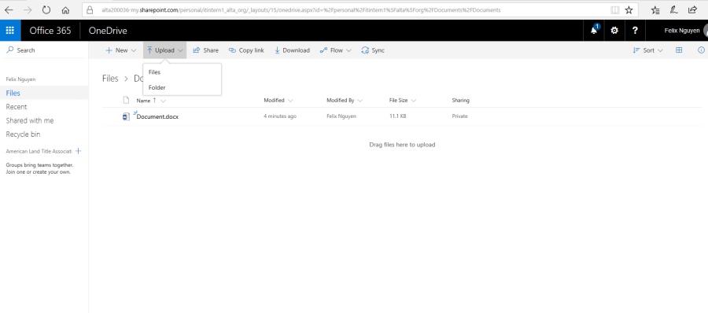This screenshot has height=313, width=708.
Task: Click the Private sharing status
Action: click(x=459, y=116)
